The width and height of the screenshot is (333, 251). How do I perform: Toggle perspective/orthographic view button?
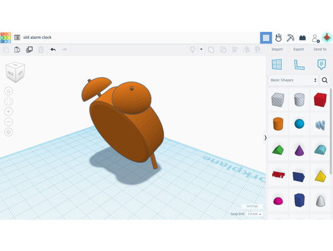pos(8,132)
